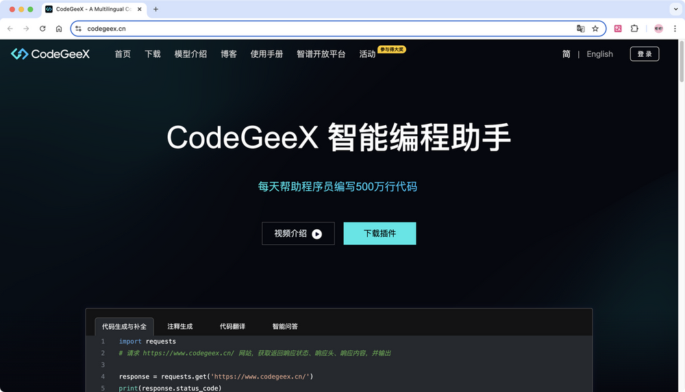Open the 模型介绍 menu item
The height and width of the screenshot is (392, 685).
(x=190, y=53)
